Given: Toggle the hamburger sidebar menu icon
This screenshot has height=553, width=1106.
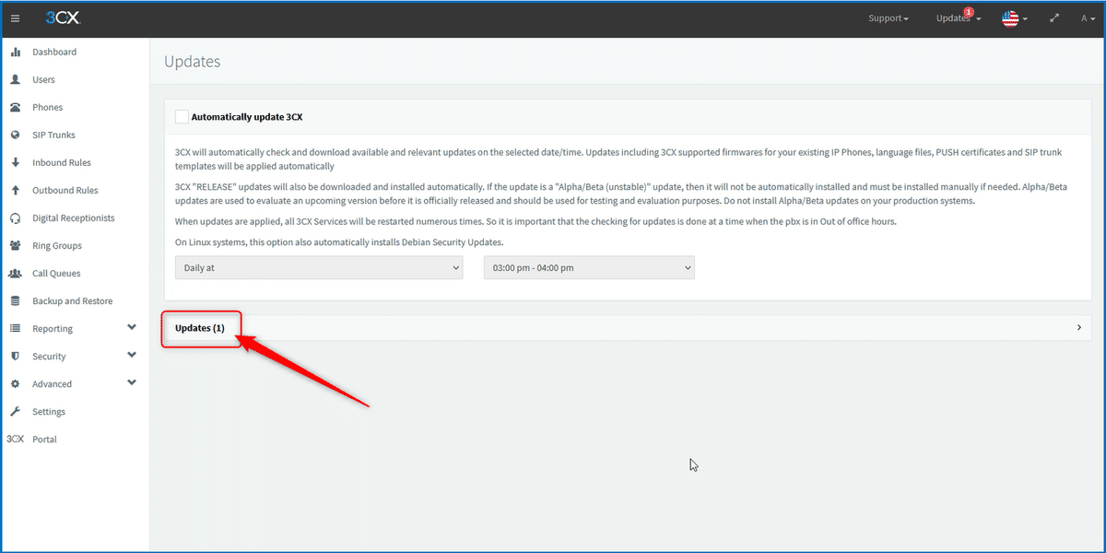Looking at the screenshot, I should 15,18.
